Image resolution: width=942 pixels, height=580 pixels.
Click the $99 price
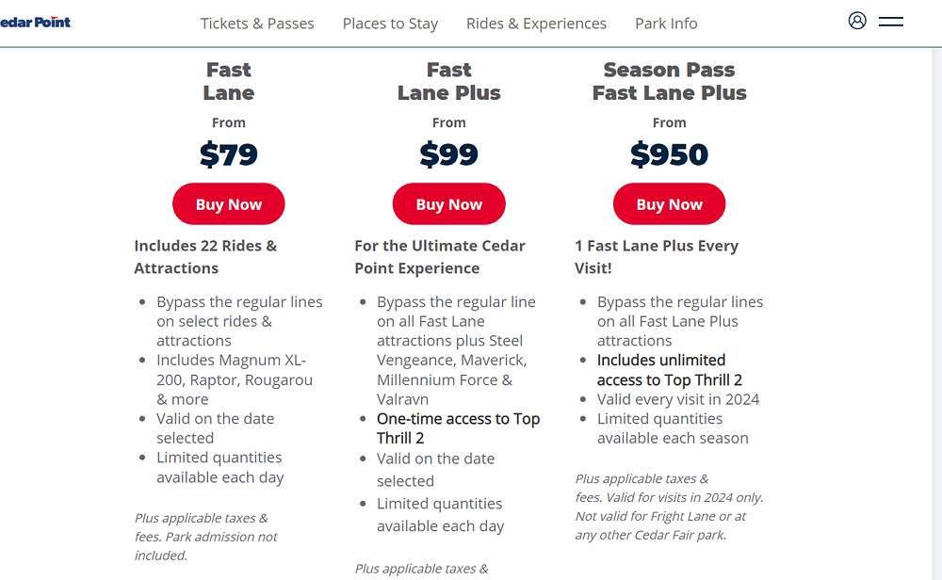(449, 154)
